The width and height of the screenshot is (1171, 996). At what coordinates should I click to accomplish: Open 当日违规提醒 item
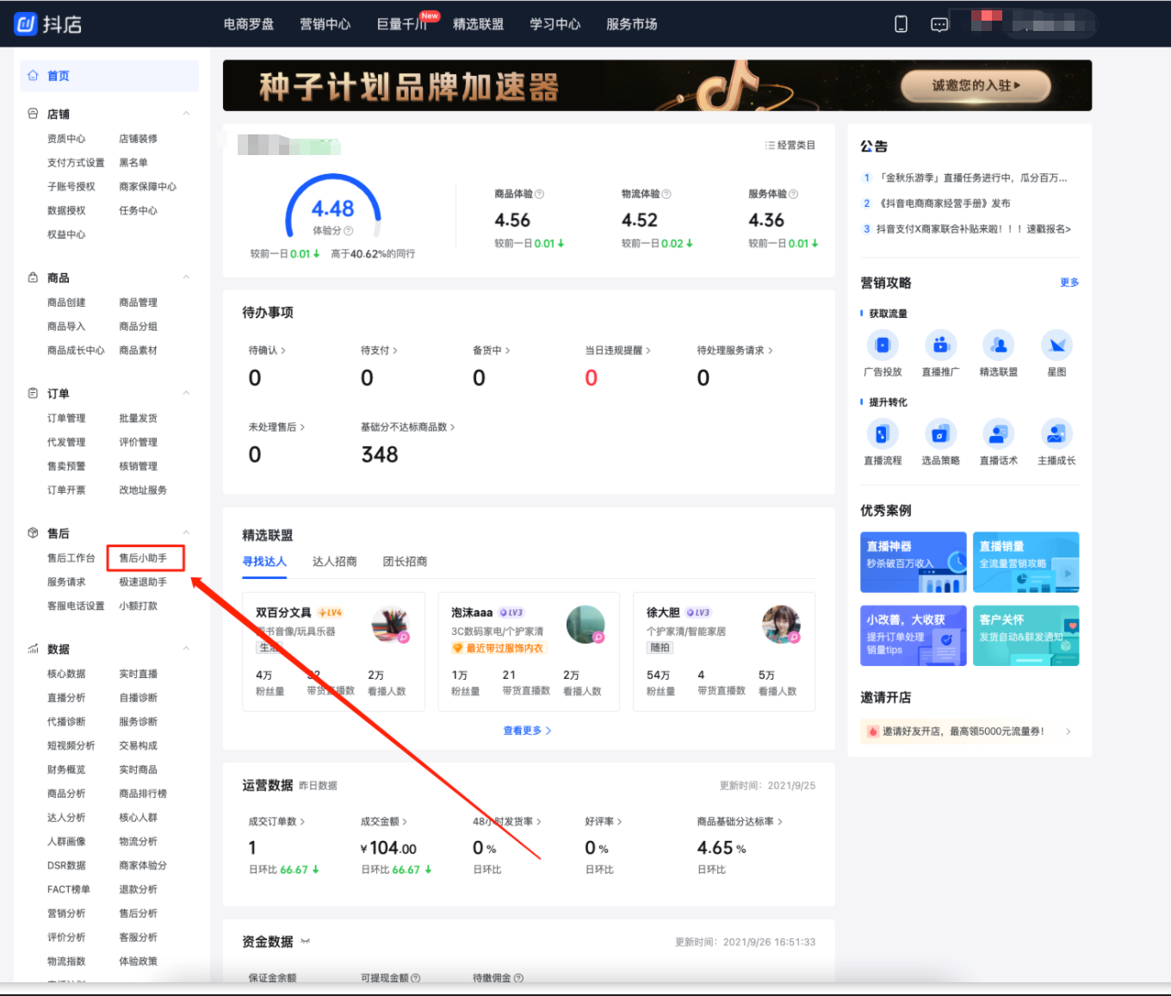[617, 351]
